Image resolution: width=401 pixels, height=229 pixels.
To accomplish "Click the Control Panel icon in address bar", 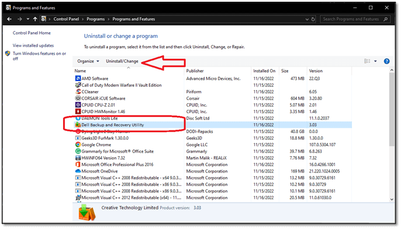I will click(x=44, y=19).
